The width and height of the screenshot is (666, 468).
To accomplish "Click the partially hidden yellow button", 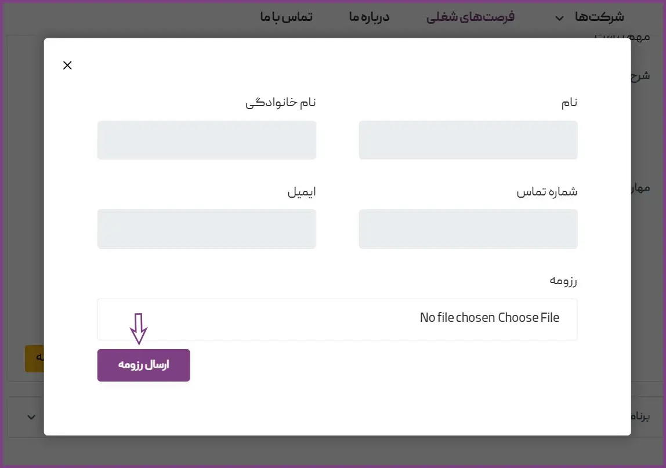I will point(34,358).
